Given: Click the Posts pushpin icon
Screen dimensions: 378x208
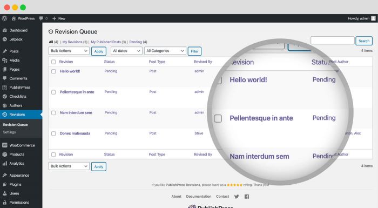Looking at the screenshot, I should pyautogui.click(x=4, y=51).
